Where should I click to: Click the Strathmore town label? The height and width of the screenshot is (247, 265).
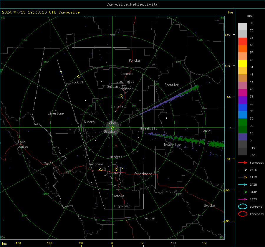[143, 174]
